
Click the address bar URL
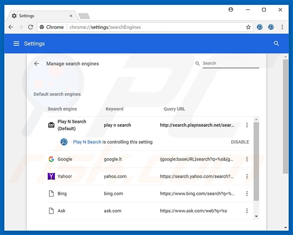click(105, 27)
